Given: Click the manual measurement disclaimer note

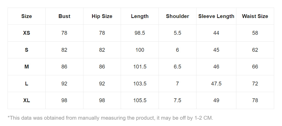Looking at the screenshot, I should pyautogui.click(x=110, y=118).
